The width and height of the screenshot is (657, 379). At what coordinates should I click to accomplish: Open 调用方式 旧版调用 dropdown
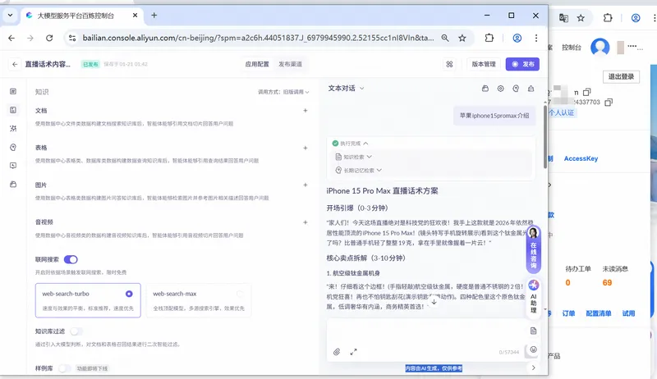click(283, 92)
